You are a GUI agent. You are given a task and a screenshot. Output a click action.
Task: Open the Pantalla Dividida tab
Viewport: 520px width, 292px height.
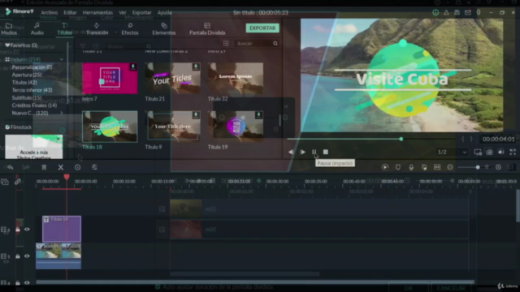point(207,29)
